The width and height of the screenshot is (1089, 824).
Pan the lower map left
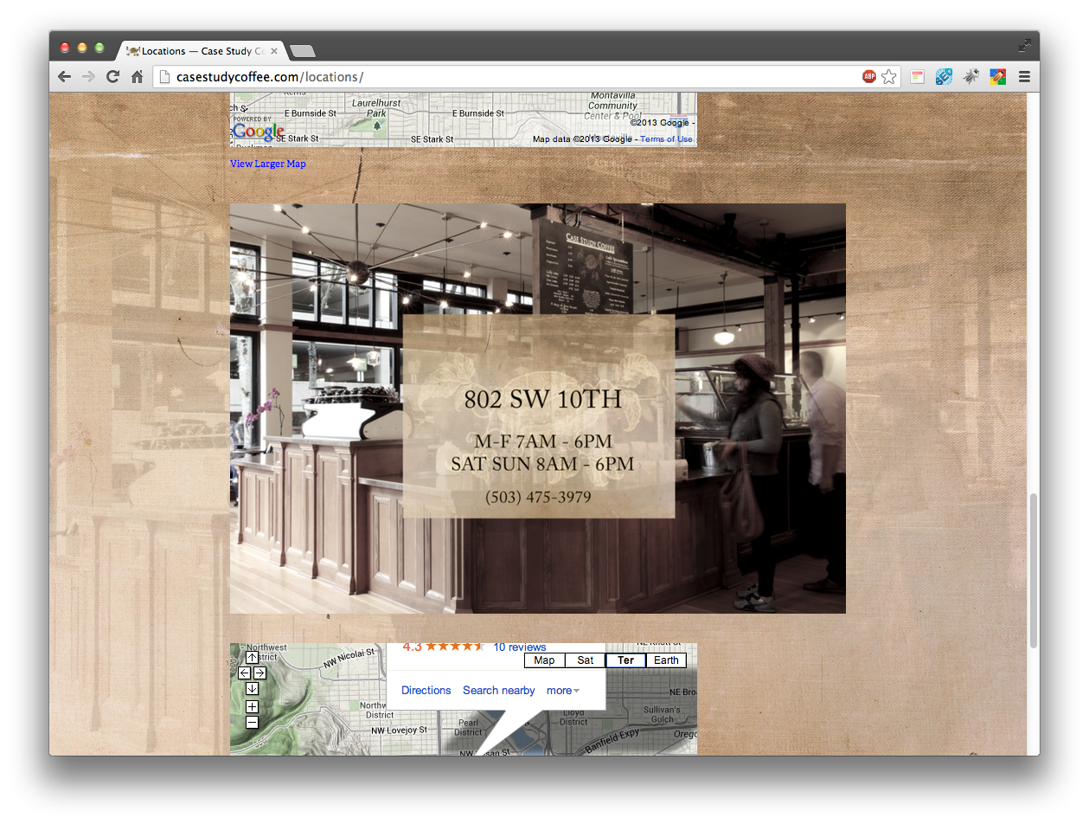[244, 673]
